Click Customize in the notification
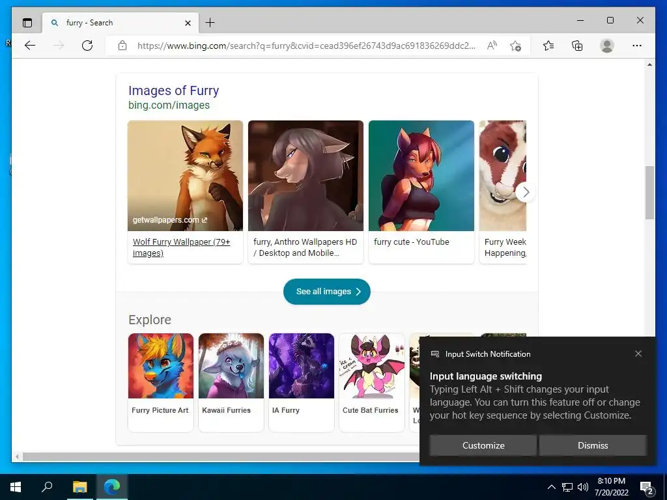The image size is (667, 500). pyautogui.click(x=483, y=445)
